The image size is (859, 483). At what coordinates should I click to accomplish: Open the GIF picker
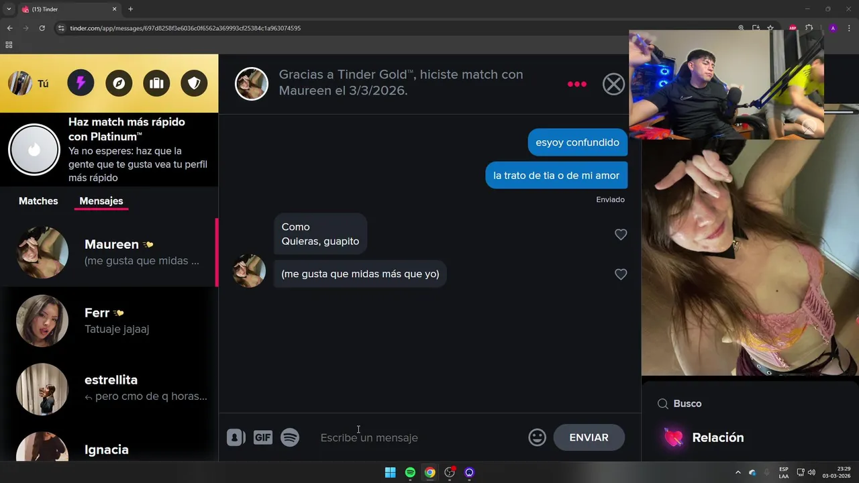pyautogui.click(x=263, y=437)
